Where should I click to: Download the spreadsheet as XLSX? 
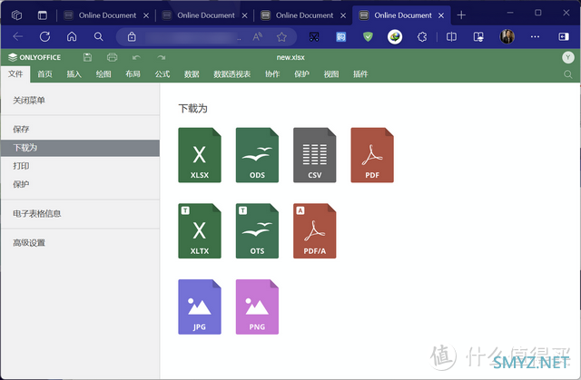click(200, 155)
